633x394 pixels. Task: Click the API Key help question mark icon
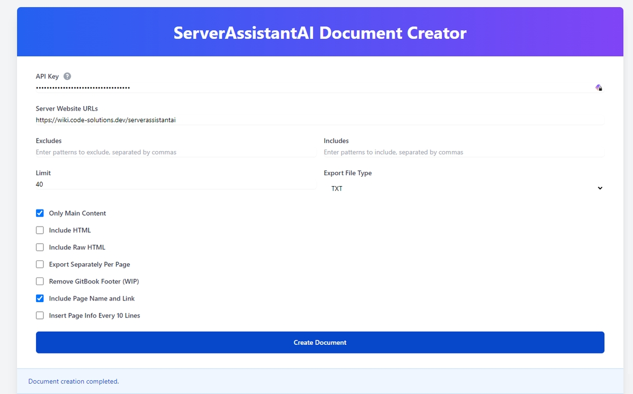point(67,76)
